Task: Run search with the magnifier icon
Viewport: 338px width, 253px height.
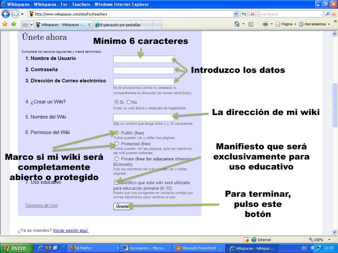Action: pos(328,14)
